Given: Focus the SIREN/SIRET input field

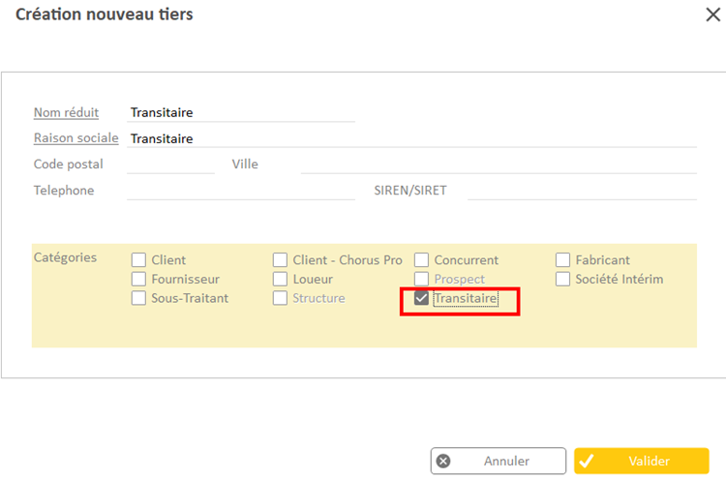Looking at the screenshot, I should coord(581,191).
